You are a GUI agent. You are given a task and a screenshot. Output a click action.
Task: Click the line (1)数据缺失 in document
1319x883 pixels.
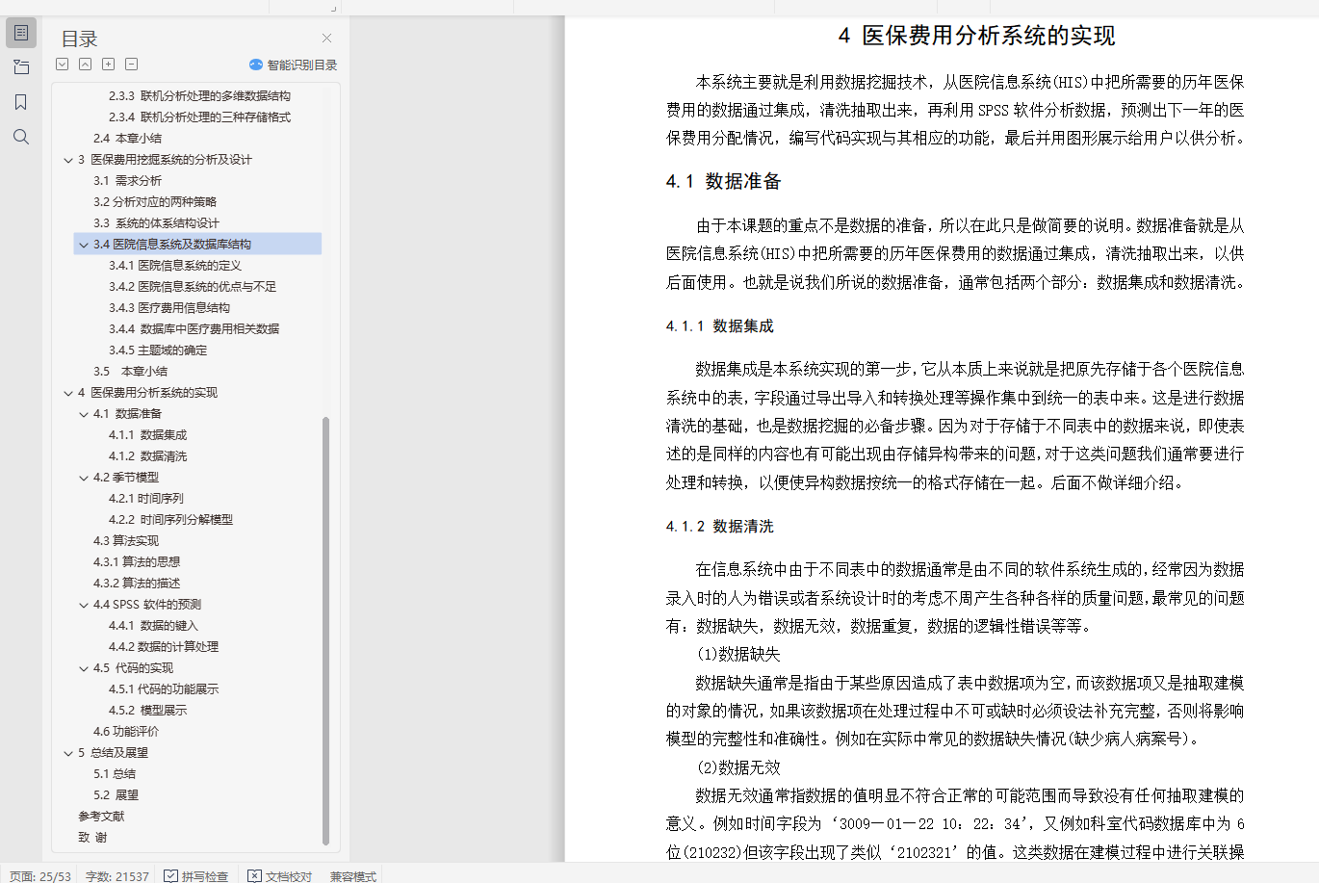pos(738,655)
